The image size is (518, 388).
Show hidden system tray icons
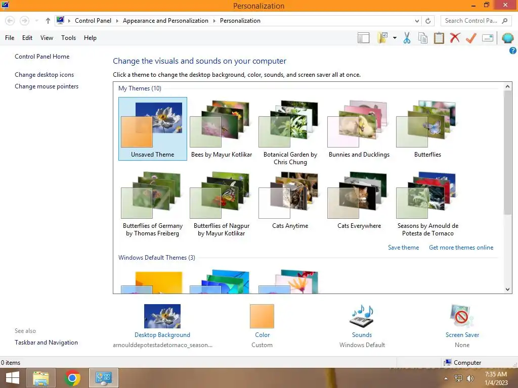446,378
